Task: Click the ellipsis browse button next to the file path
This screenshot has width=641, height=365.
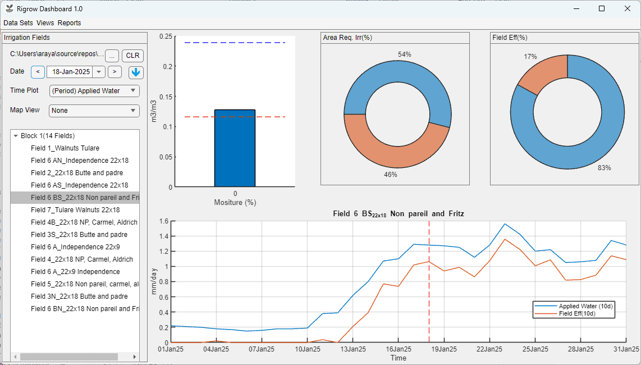Action: pyautogui.click(x=112, y=56)
